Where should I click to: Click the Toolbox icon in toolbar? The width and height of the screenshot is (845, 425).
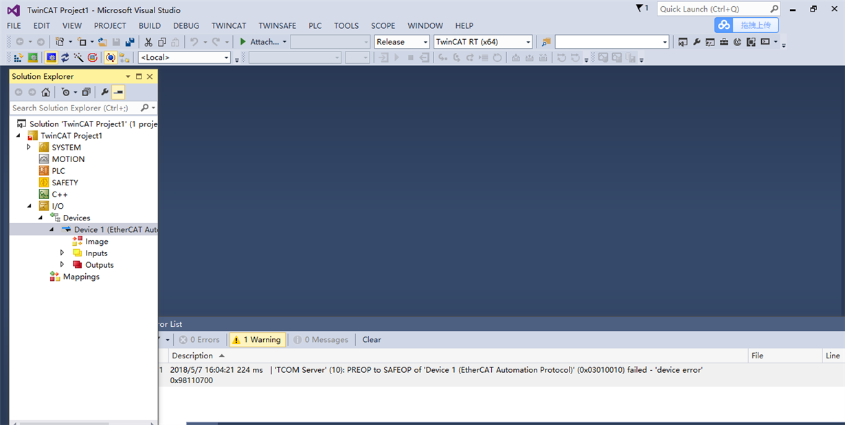point(723,42)
